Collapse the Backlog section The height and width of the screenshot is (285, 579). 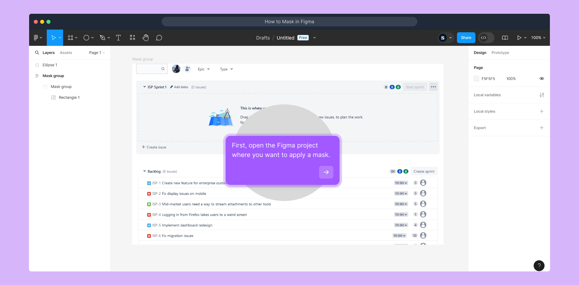click(144, 171)
